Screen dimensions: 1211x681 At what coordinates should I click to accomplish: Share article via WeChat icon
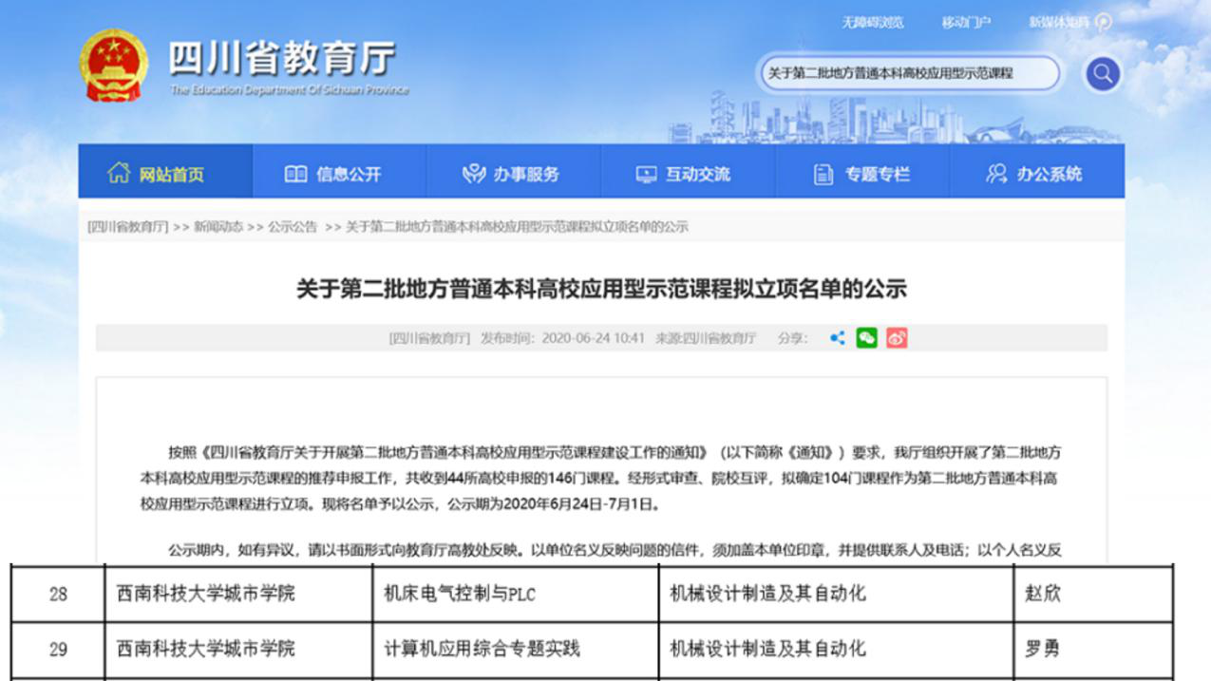coord(866,338)
